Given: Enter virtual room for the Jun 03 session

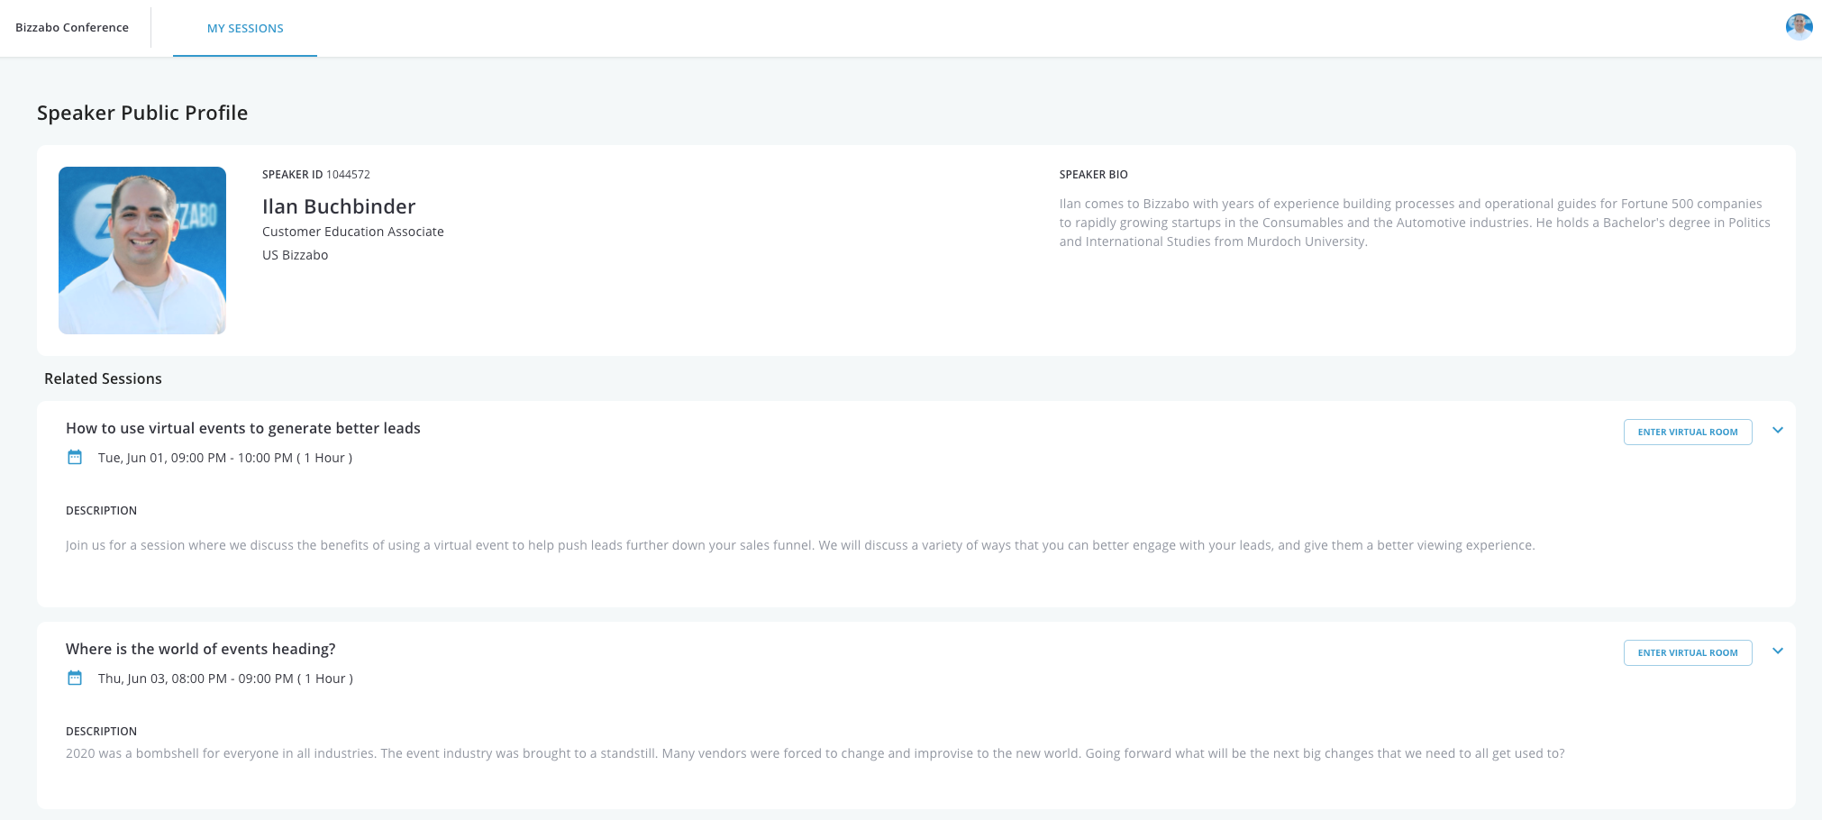Looking at the screenshot, I should pyautogui.click(x=1687, y=652).
